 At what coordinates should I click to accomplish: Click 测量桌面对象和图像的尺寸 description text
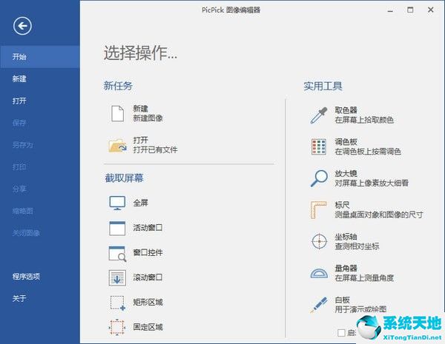click(x=379, y=215)
